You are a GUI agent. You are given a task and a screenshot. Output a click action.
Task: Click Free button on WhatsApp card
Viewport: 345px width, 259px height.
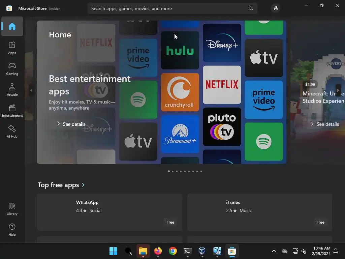170,222
